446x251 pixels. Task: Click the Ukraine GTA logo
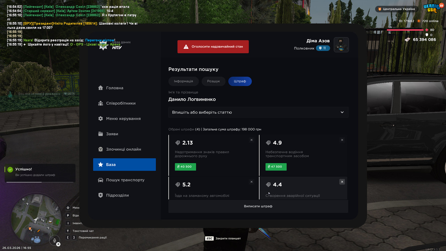(x=433, y=8)
